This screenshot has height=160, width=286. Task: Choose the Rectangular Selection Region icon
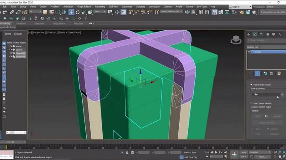click(x=58, y=12)
